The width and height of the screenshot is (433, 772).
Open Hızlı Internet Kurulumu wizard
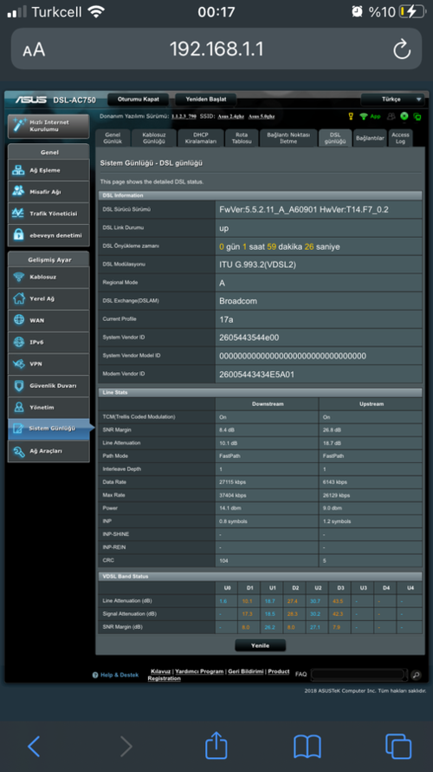coord(48,126)
